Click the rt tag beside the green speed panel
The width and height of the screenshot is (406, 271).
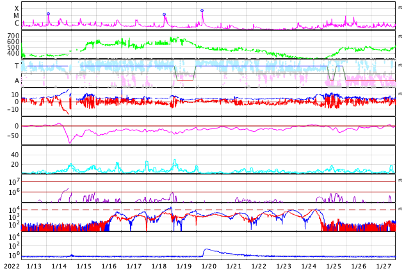coord(400,36)
